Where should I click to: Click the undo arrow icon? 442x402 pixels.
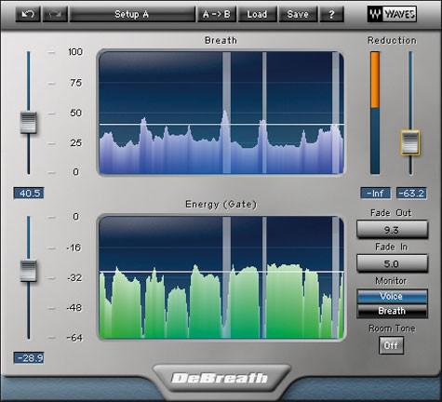[x=28, y=14]
